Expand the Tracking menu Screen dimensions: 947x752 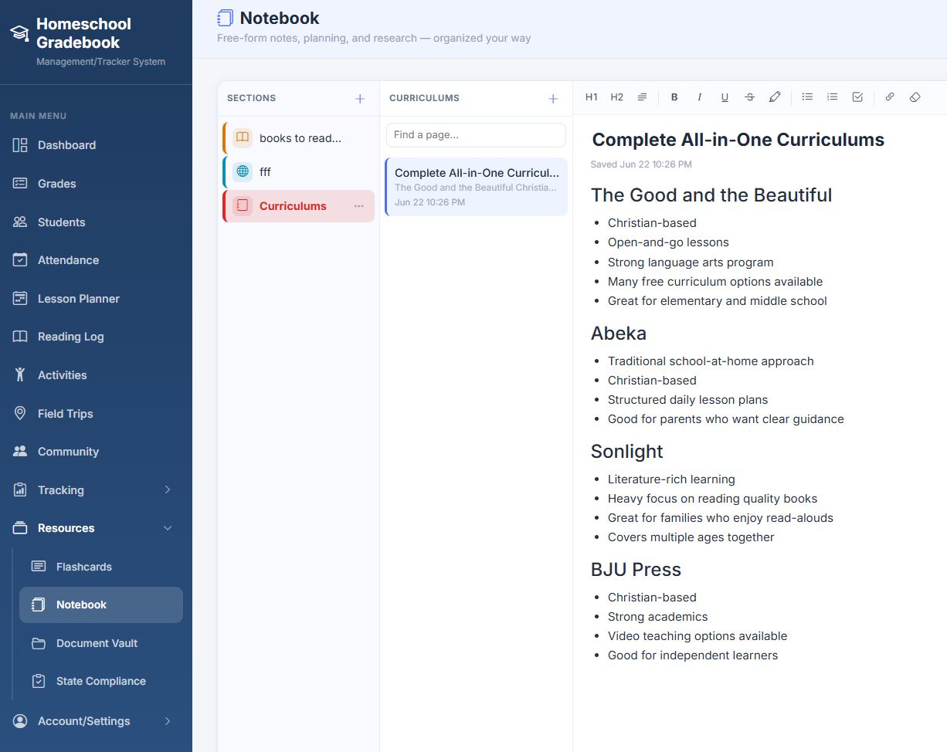coord(96,490)
